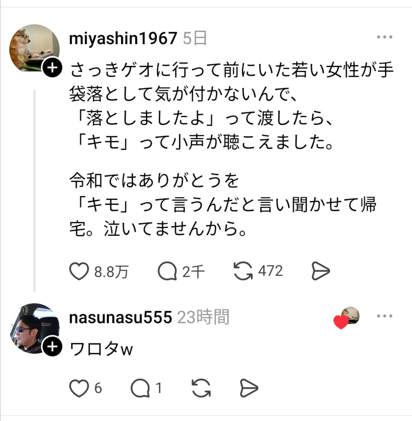Open the ワロタw reply text
The image size is (412, 421).
101,350
